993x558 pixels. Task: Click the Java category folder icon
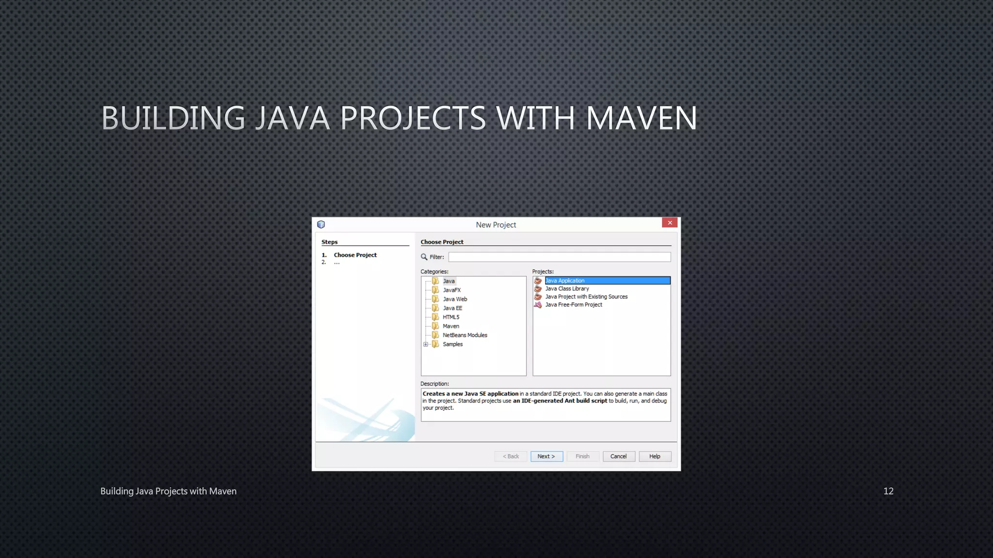pyautogui.click(x=435, y=281)
